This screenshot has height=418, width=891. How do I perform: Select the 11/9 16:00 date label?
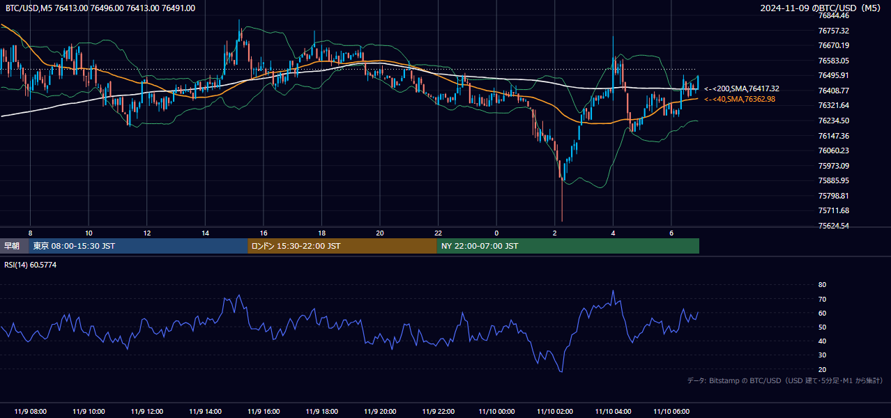pos(264,411)
